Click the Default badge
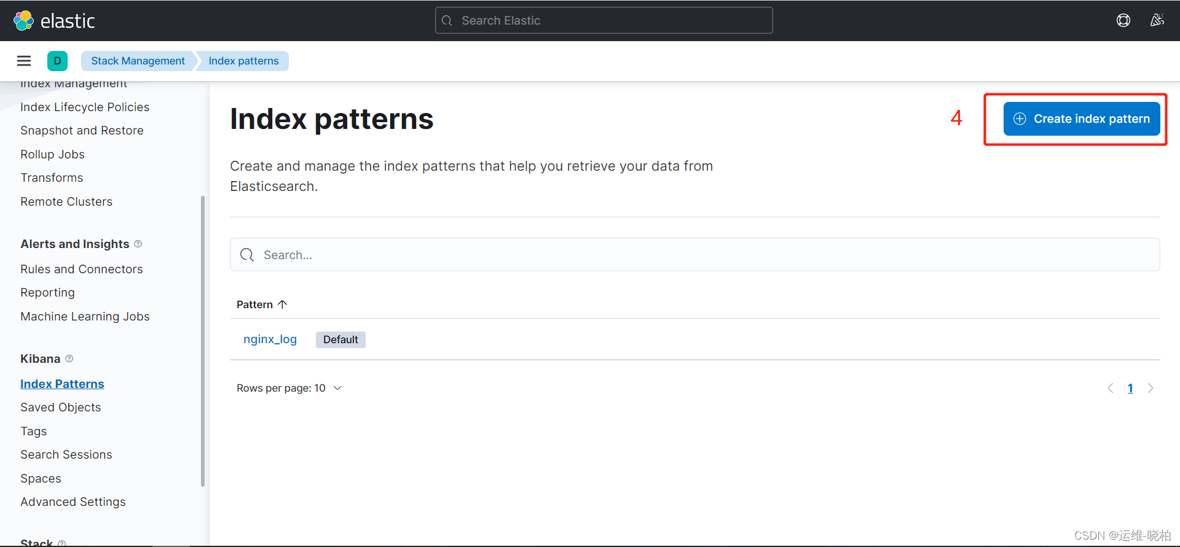This screenshot has height=547, width=1180. [x=340, y=339]
